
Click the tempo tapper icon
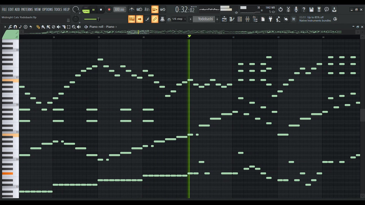[x=278, y=19]
